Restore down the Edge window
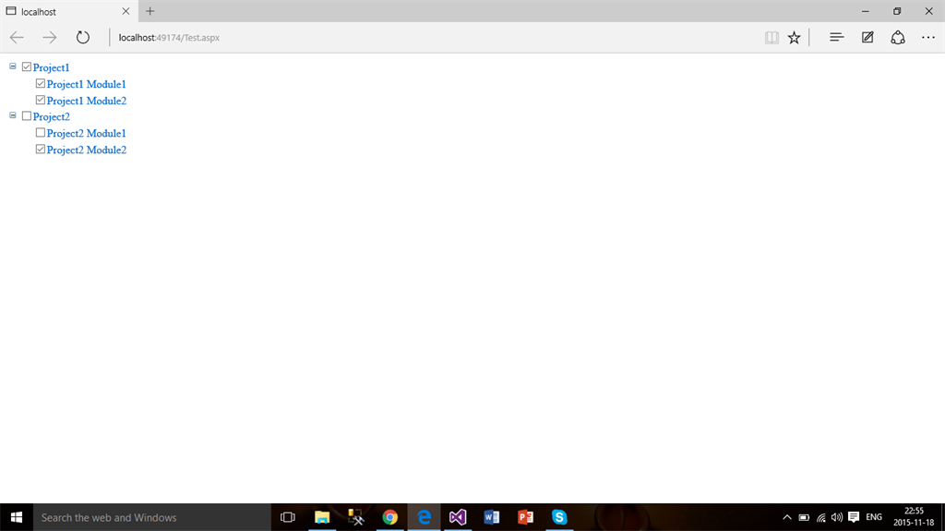 [897, 11]
